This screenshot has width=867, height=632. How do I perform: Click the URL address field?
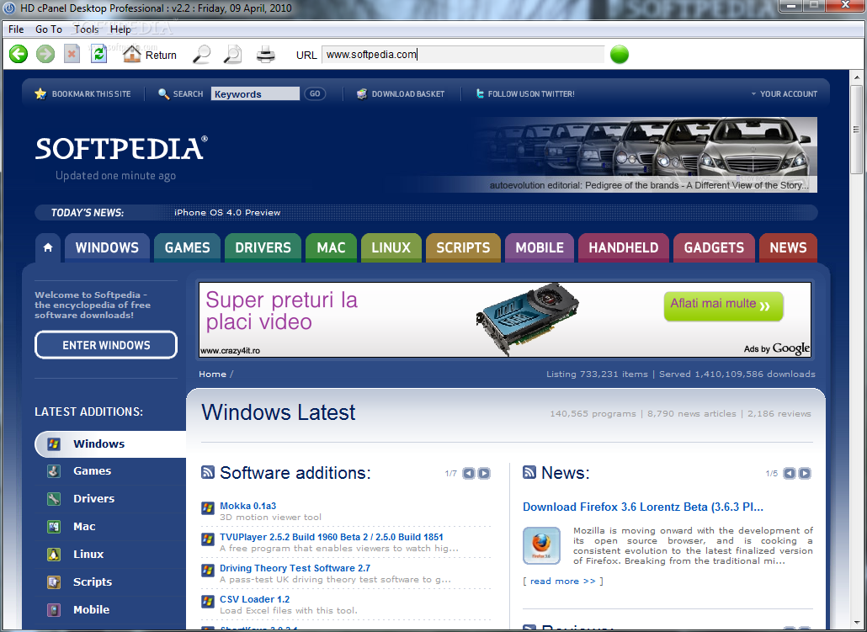463,54
